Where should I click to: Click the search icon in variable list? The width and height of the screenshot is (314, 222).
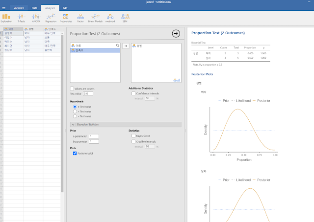pos(118,45)
